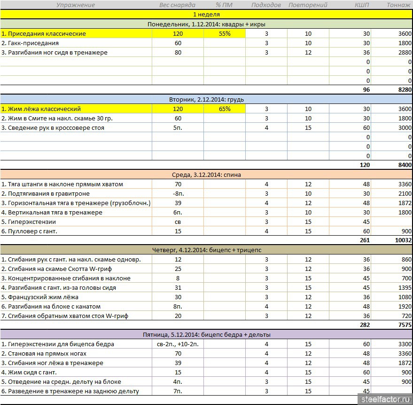This screenshot has height=405, width=413.
Task: Click the "Понедельник, 1.12.2014: квадры + икры" heading
Action: pyautogui.click(x=207, y=24)
